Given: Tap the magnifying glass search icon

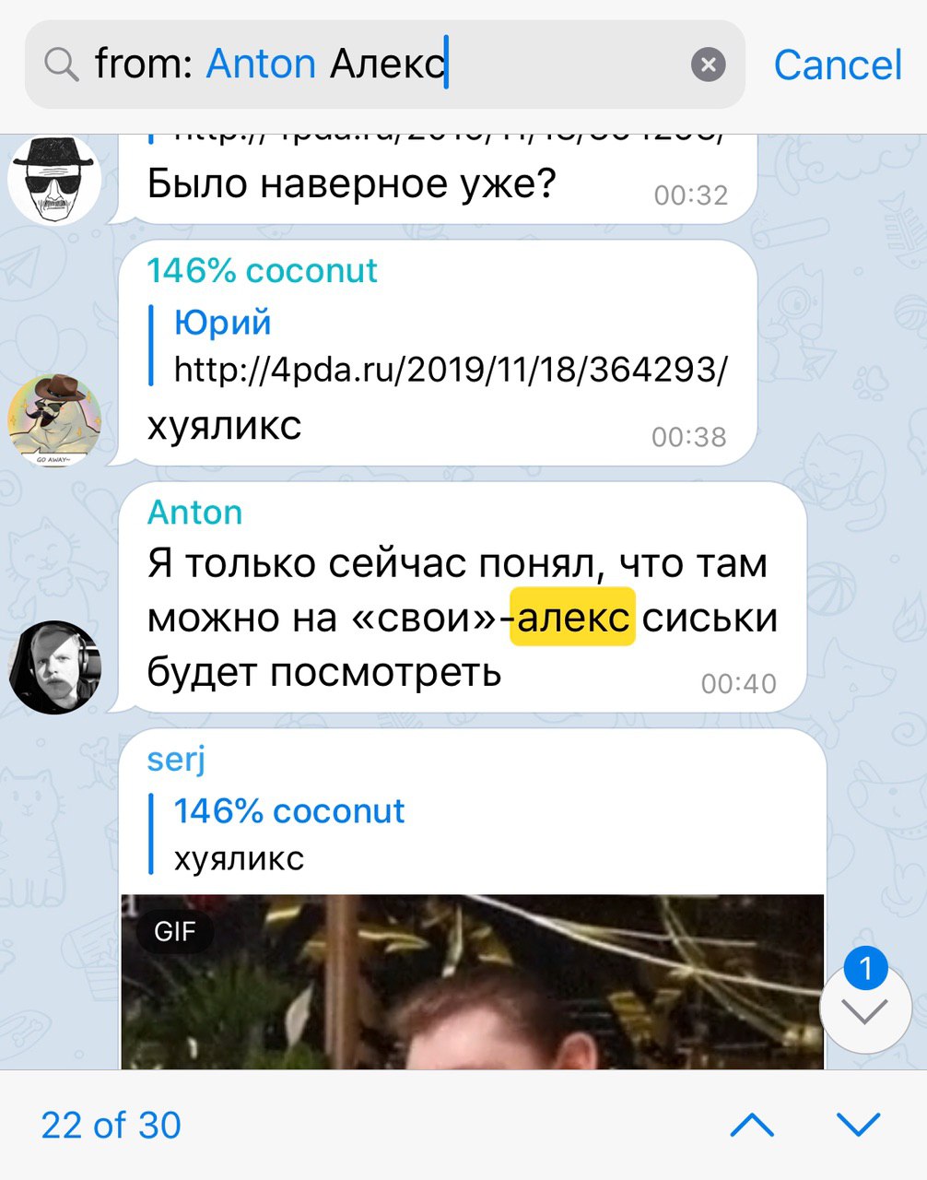Looking at the screenshot, I should (x=62, y=65).
